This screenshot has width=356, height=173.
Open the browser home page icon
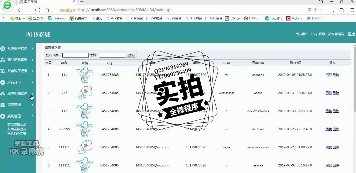point(47,10)
